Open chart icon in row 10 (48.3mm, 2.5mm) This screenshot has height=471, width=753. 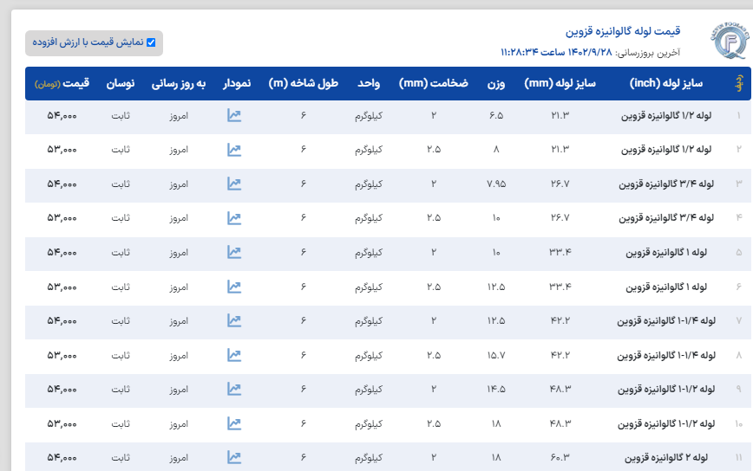233,423
